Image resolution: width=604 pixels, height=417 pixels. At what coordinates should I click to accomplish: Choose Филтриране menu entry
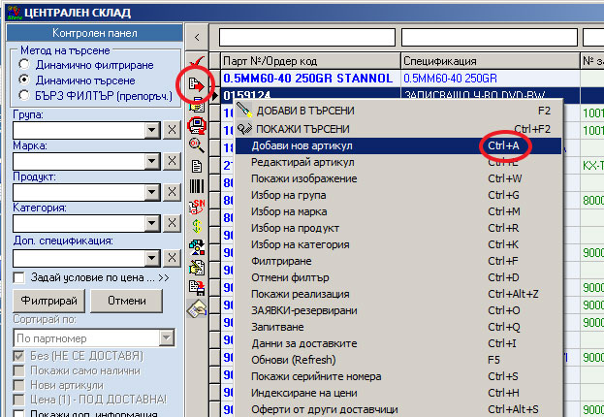(x=398, y=261)
